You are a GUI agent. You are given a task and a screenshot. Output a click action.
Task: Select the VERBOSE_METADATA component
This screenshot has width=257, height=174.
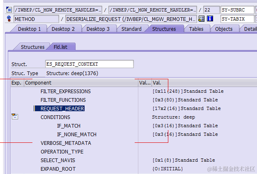pos(66,143)
